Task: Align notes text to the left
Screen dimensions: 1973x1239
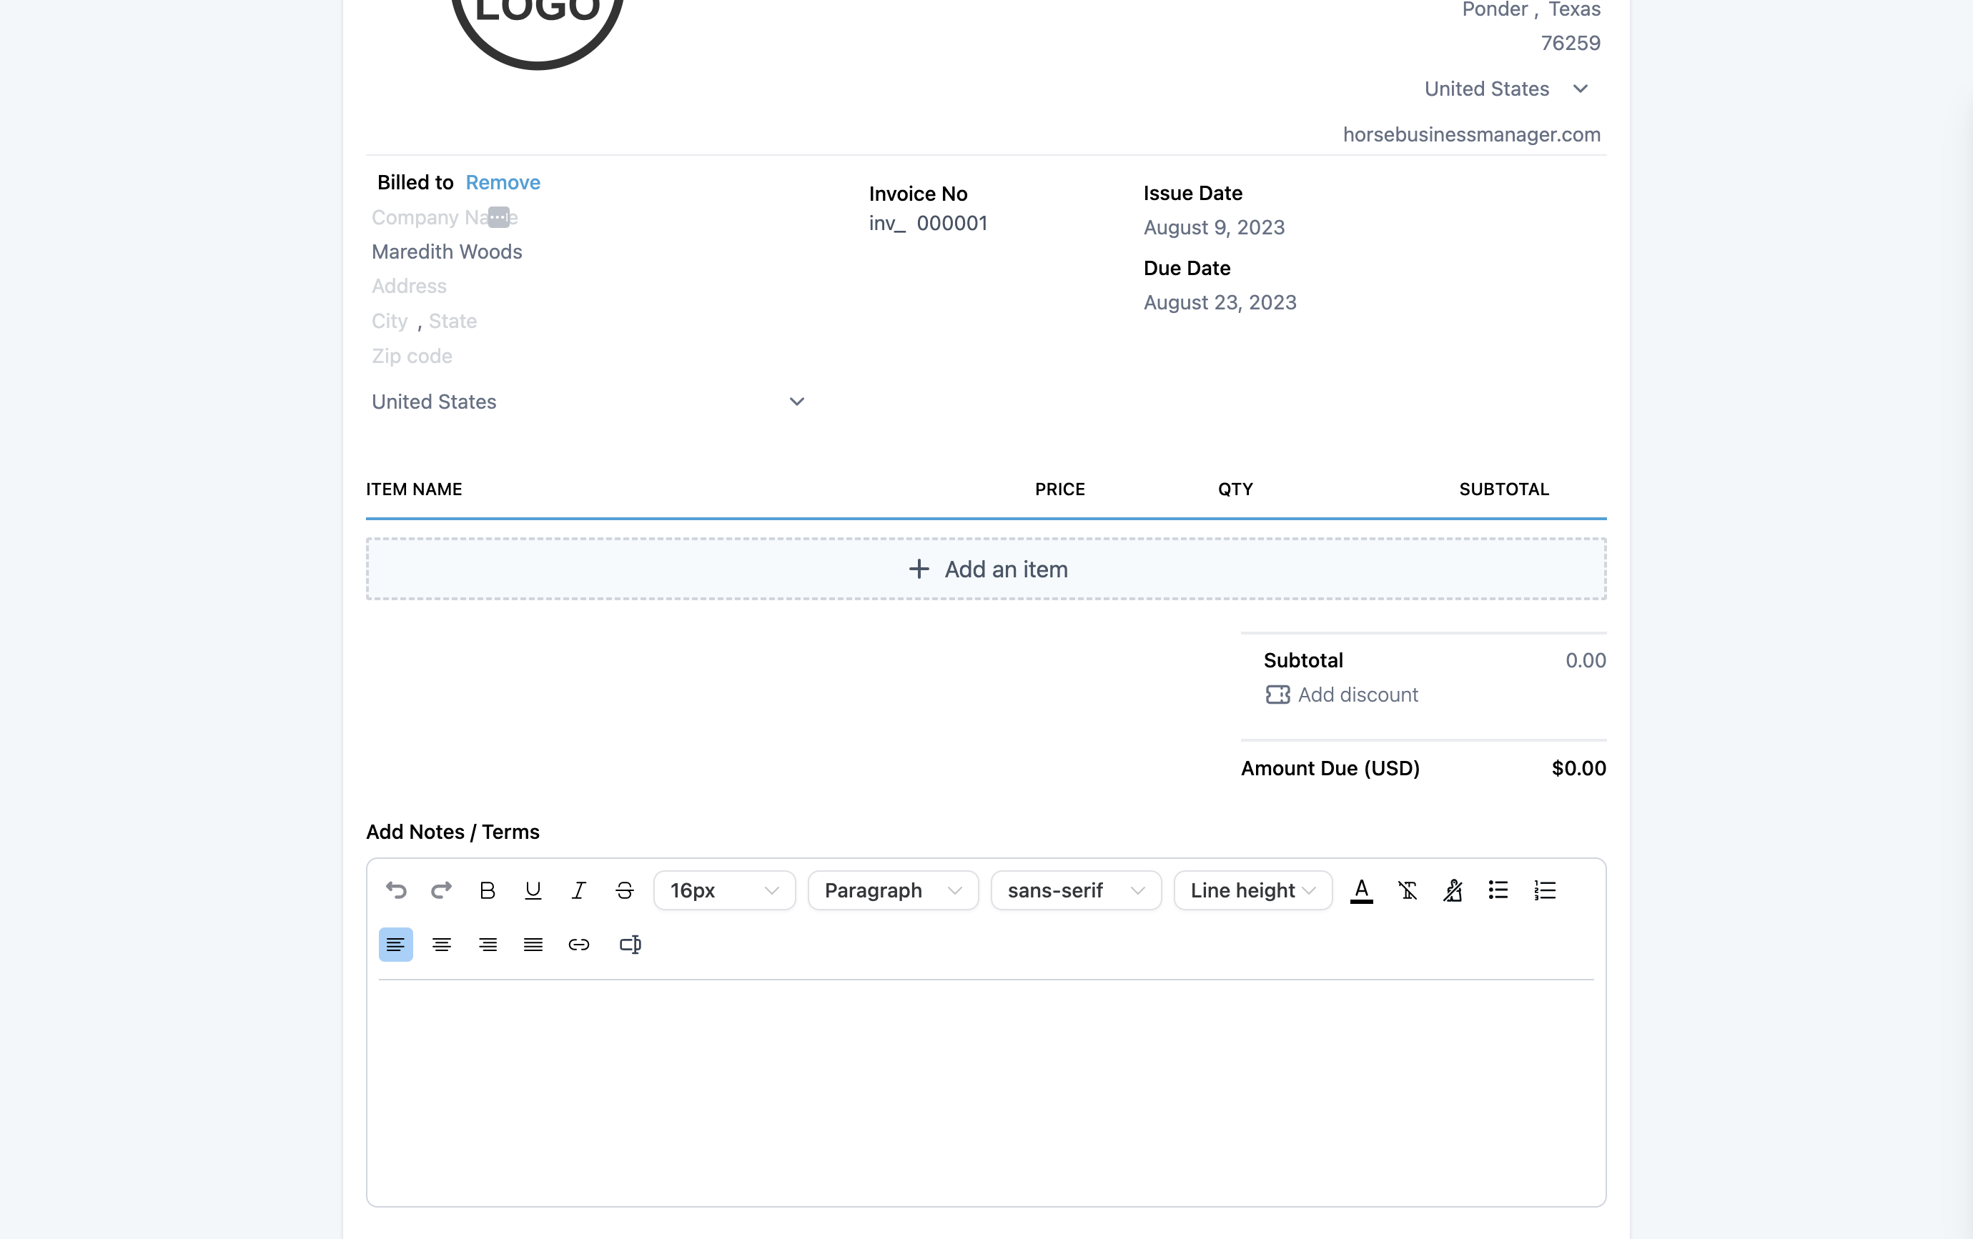Action: [x=396, y=944]
